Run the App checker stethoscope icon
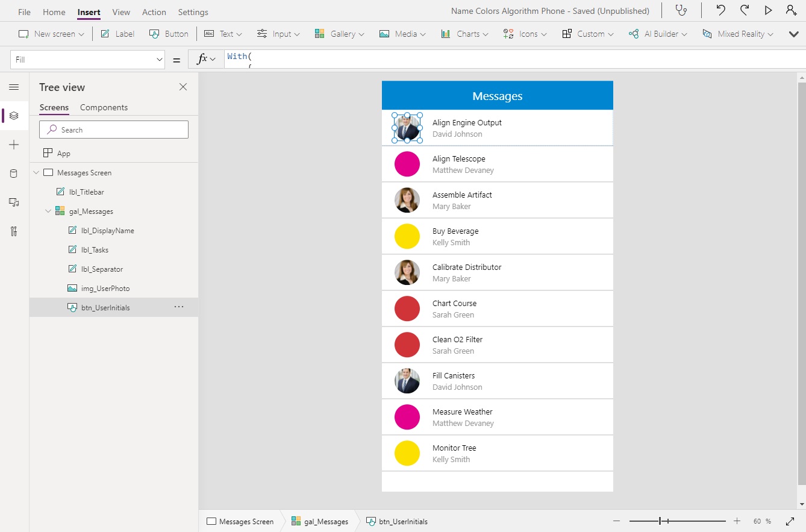Screen dimensions: 806x532 [681, 10]
